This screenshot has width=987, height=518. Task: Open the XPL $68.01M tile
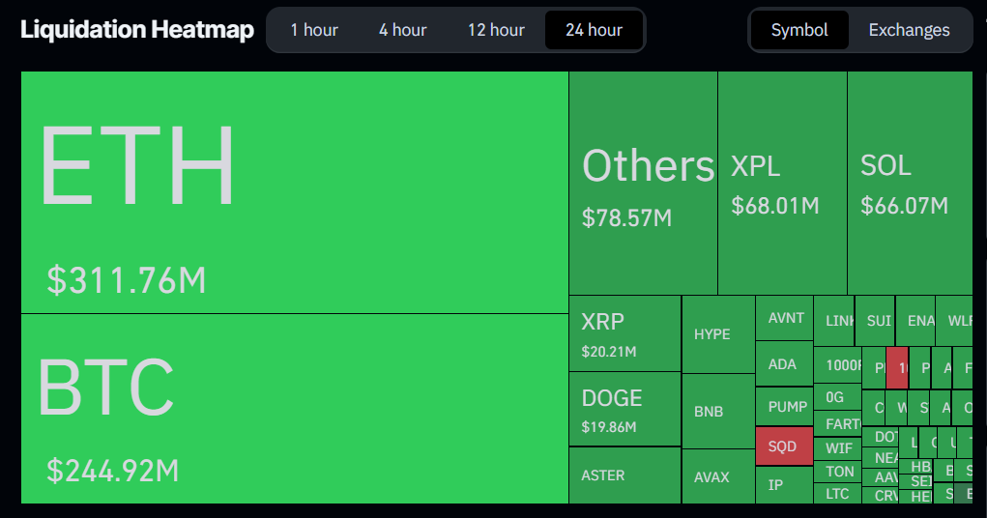782,184
